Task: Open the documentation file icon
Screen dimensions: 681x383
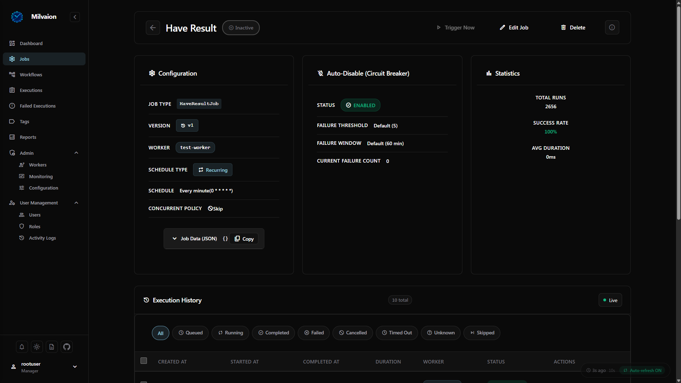Action: (x=51, y=347)
